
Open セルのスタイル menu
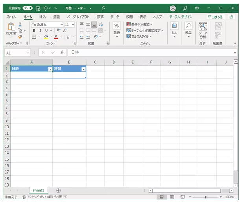139,37
